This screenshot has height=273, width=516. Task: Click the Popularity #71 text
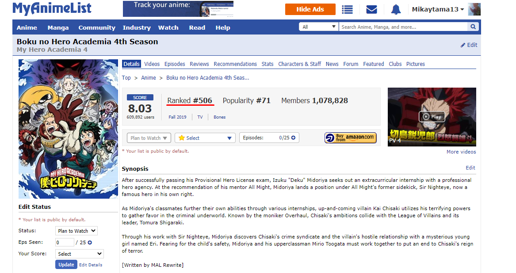point(246,100)
